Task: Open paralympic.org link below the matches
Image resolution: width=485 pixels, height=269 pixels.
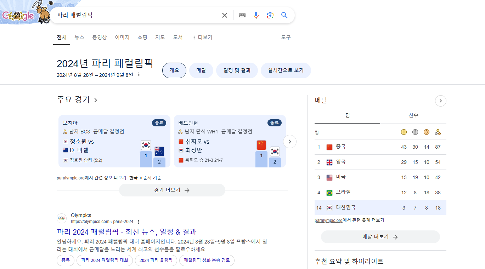Action: 71,178
